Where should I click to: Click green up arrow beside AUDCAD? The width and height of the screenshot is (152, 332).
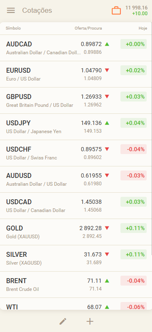coord(107,44)
